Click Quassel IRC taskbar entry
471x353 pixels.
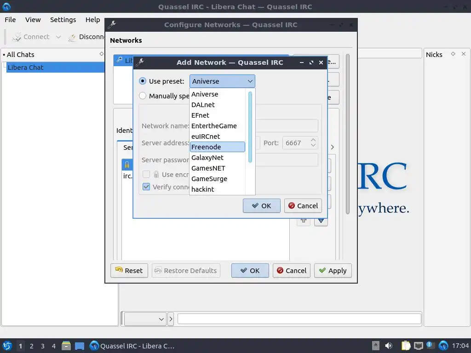[x=132, y=346]
